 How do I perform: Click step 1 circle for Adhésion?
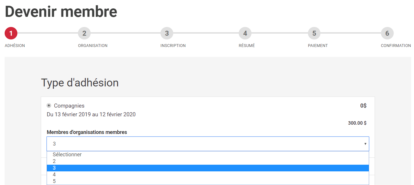pos(11,33)
